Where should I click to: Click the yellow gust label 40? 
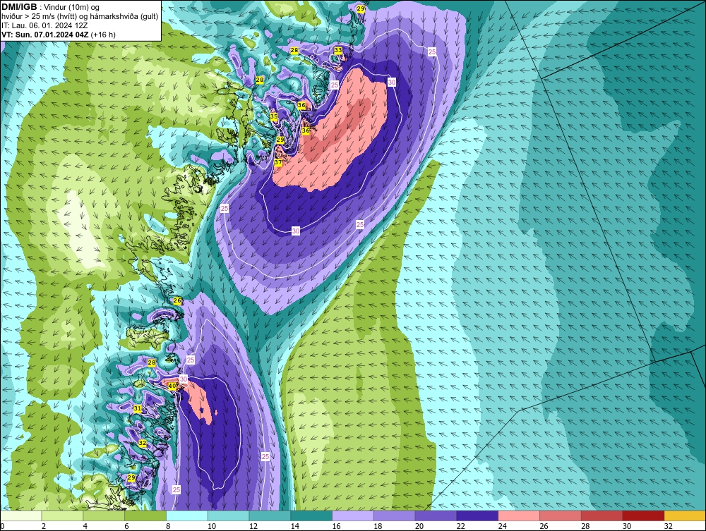coord(172,386)
